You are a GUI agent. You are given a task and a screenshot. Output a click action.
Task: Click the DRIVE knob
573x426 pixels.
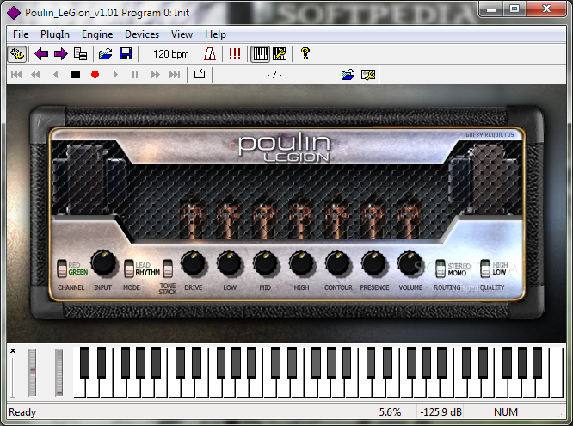coord(193,262)
